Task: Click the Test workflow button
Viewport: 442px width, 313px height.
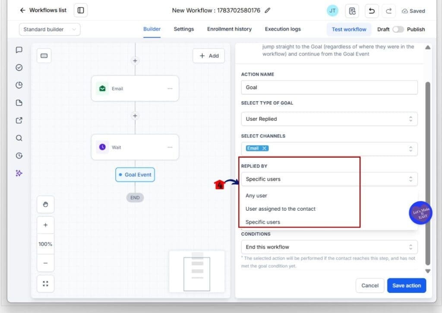Action: [349, 29]
